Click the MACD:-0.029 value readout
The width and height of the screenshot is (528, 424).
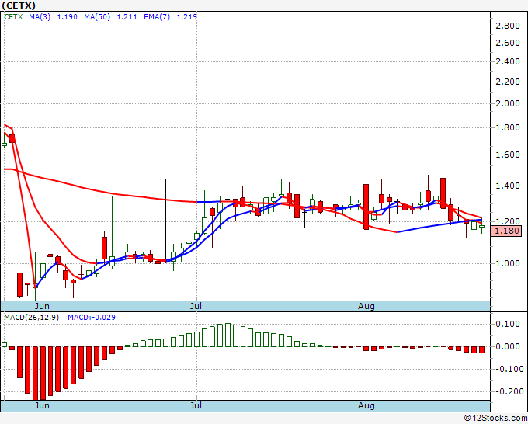(92, 318)
